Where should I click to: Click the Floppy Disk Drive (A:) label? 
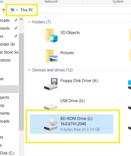click(79, 80)
